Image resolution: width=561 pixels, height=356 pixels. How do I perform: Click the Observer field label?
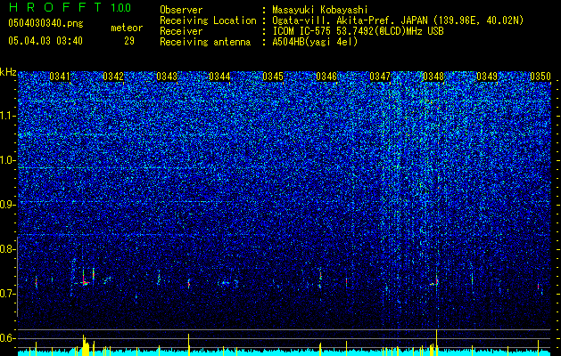(x=181, y=10)
